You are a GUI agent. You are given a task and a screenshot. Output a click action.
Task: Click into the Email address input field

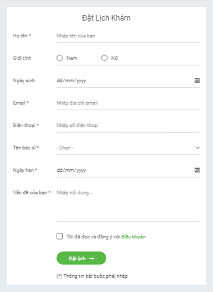pyautogui.click(x=128, y=103)
